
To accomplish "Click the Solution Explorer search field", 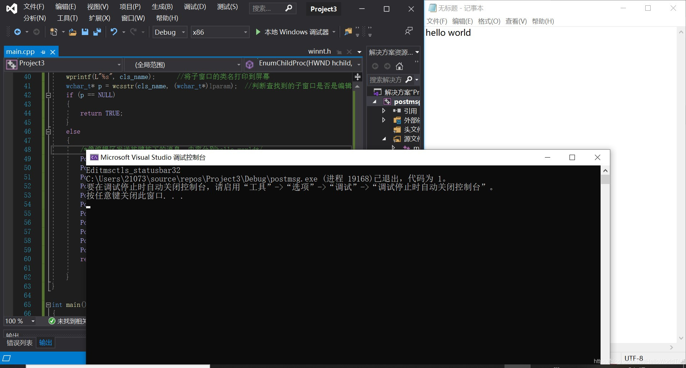I will coord(386,79).
